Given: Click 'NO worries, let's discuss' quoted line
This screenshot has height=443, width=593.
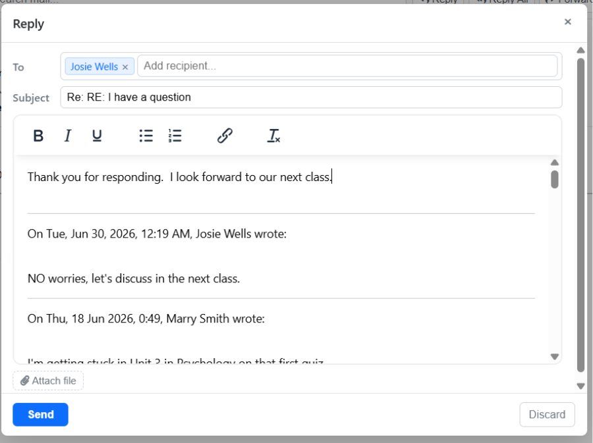Looking at the screenshot, I should click(x=134, y=278).
